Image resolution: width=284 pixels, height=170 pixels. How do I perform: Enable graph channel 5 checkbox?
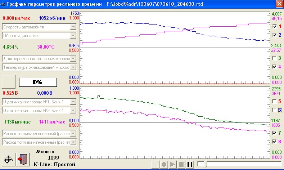275,102
